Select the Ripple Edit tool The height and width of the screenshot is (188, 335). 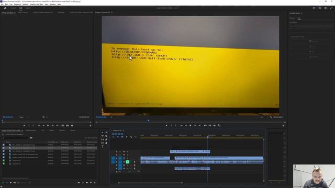coord(103,136)
